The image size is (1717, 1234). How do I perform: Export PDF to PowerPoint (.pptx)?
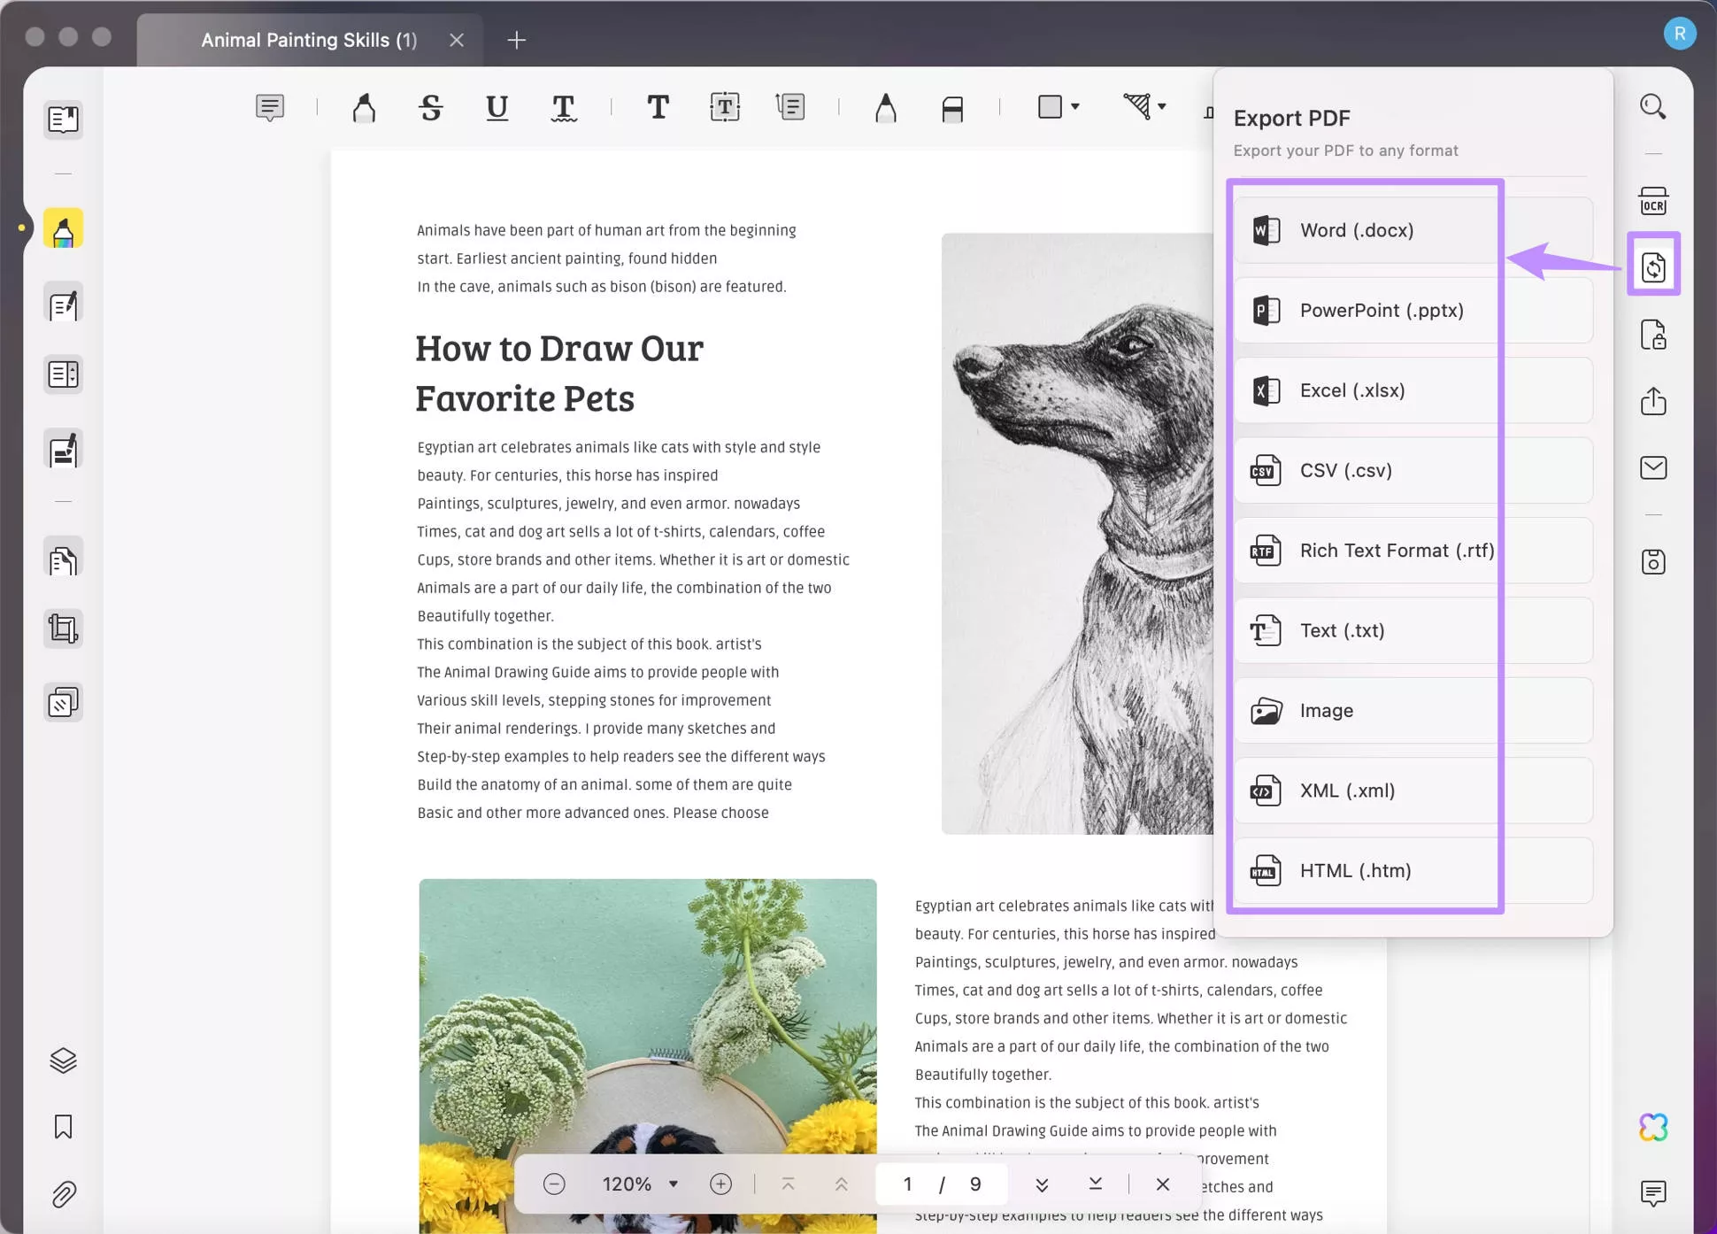tap(1413, 311)
